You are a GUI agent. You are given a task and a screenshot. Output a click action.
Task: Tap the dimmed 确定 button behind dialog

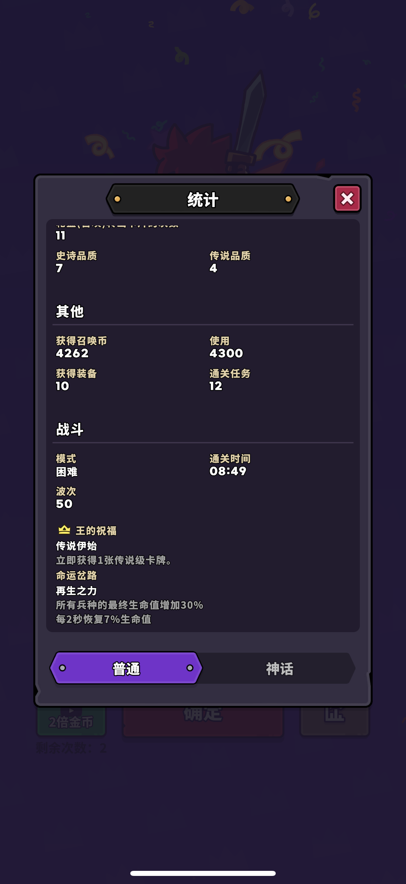pos(203,721)
